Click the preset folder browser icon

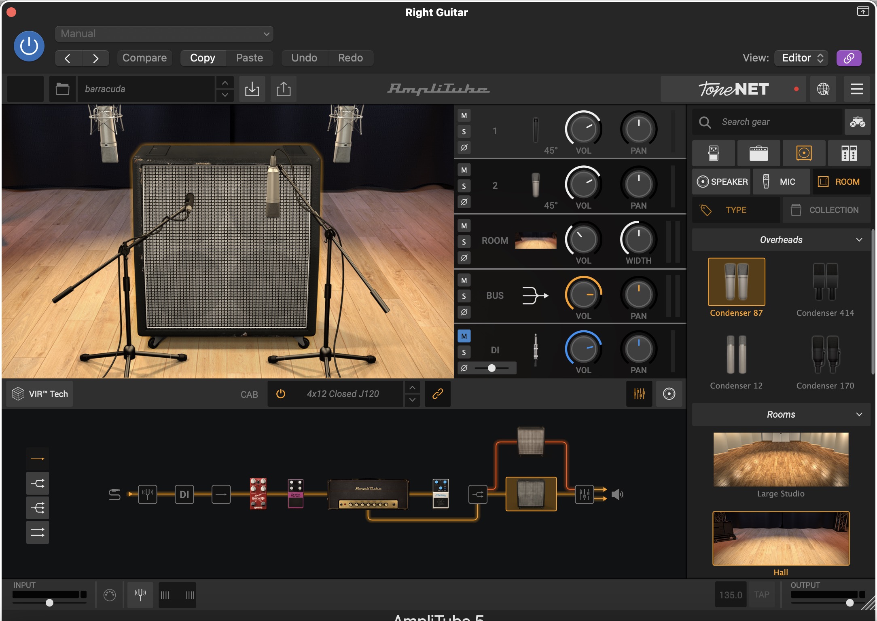coord(62,89)
